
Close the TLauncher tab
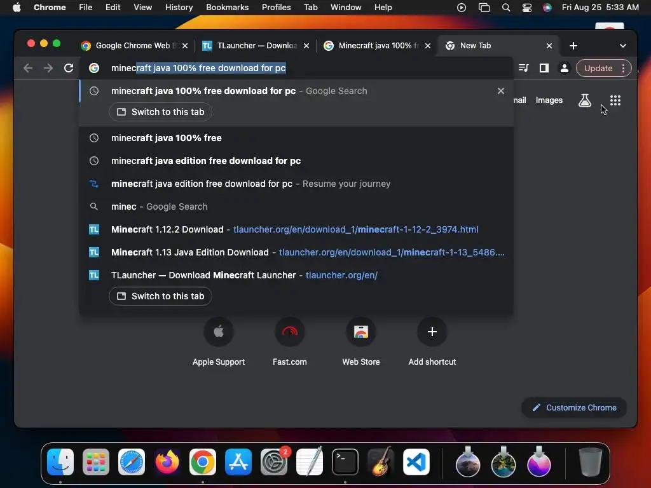coord(306,46)
